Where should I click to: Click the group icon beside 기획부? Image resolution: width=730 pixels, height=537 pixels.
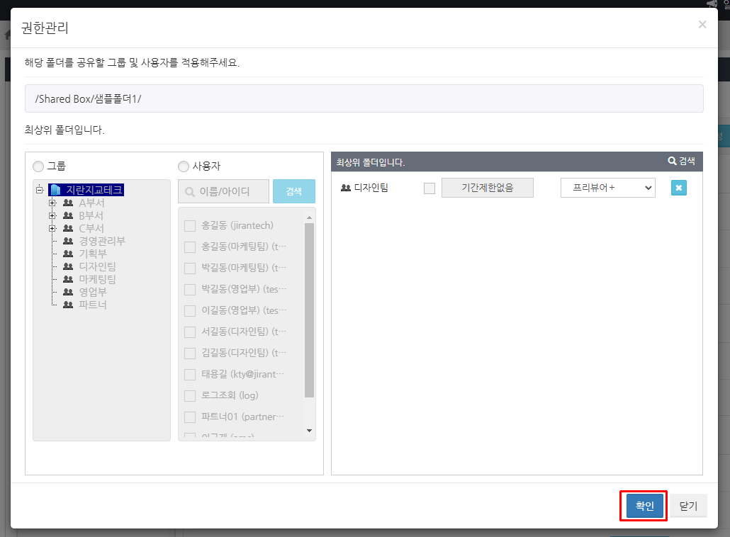(x=68, y=254)
